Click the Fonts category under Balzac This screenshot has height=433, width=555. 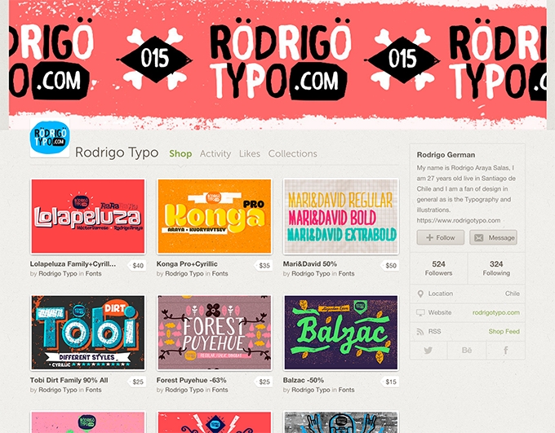coord(346,390)
